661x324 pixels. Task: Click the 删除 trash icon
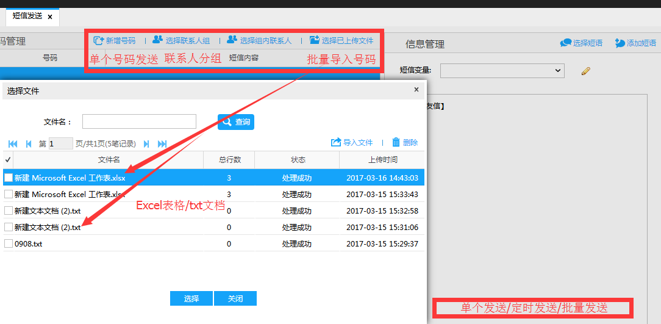[396, 142]
